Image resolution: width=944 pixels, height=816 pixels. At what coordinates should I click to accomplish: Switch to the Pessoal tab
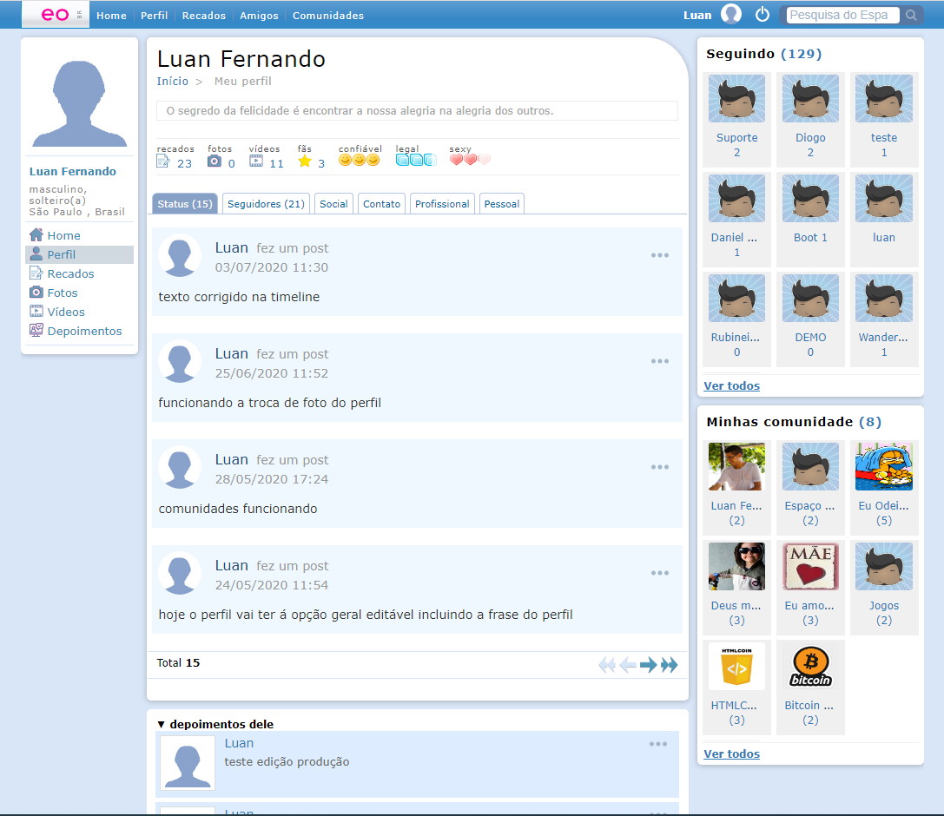coord(501,204)
